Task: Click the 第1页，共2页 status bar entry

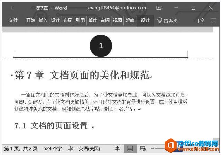Action: 21,148
